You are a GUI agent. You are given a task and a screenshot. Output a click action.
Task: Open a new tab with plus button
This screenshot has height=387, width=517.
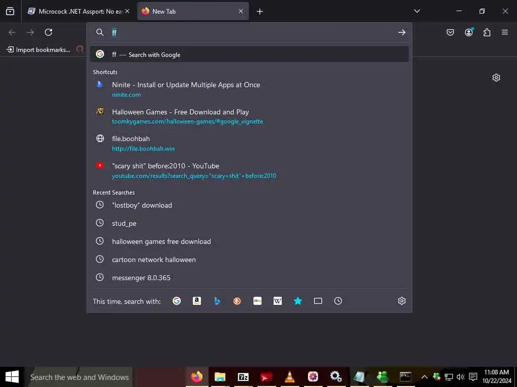coord(260,12)
